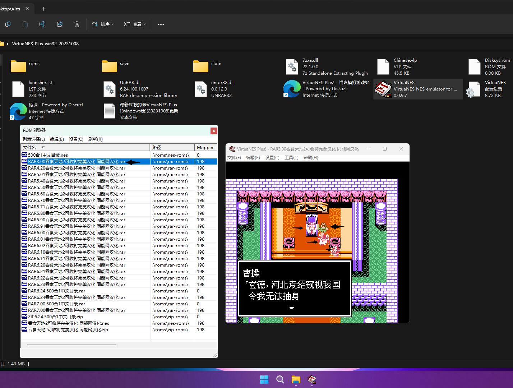Select RAR7.00吞食天地2 row in ROM list
The image size is (513, 388).
pos(119,310)
